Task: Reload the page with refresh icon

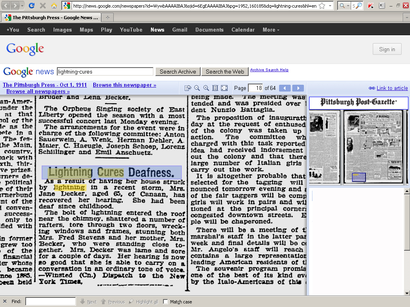Action: click(x=32, y=6)
